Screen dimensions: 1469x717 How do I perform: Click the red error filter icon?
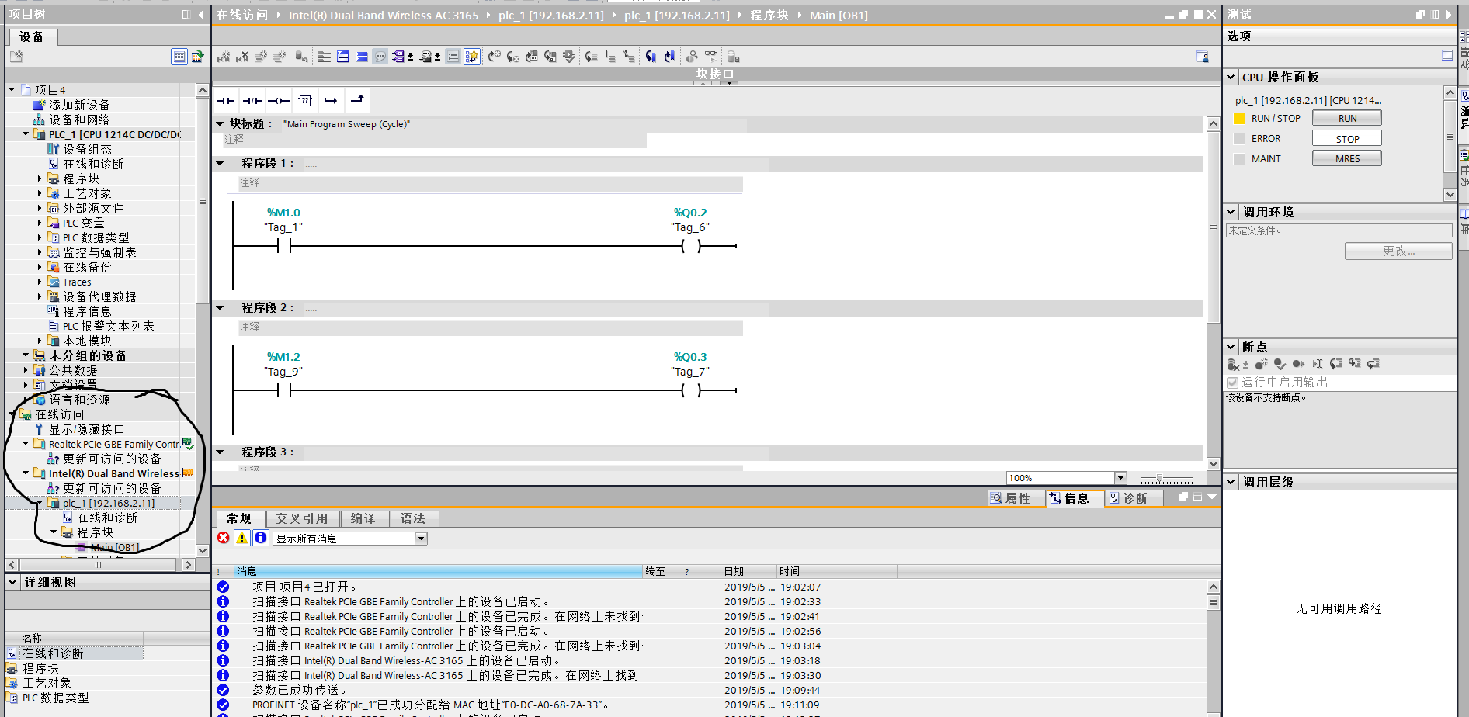point(224,538)
